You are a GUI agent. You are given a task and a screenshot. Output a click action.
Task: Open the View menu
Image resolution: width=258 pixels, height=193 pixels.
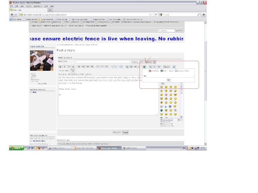click(x=22, y=6)
